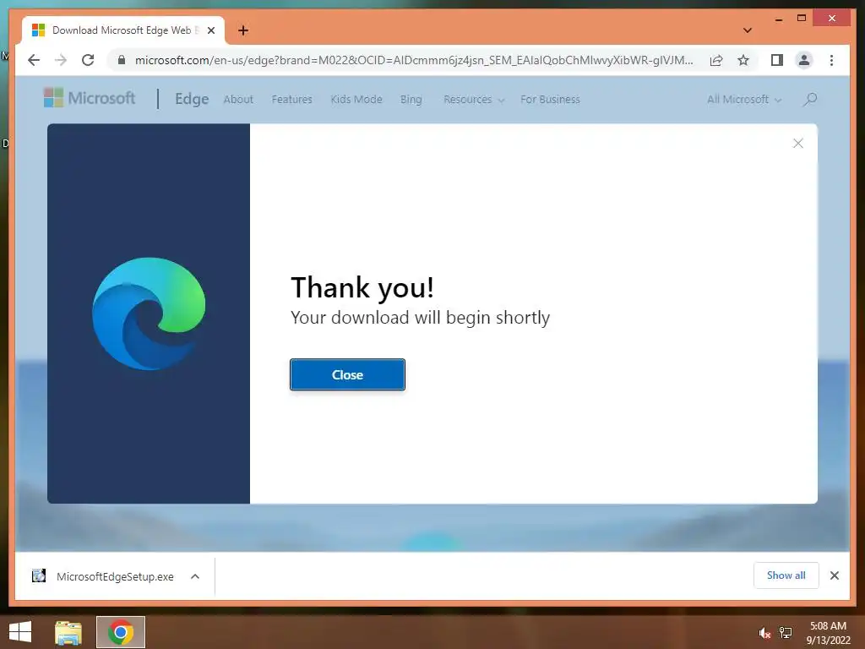Click Show all downloads

click(786, 575)
